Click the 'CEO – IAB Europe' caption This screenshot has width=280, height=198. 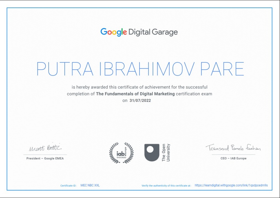tap(233, 158)
